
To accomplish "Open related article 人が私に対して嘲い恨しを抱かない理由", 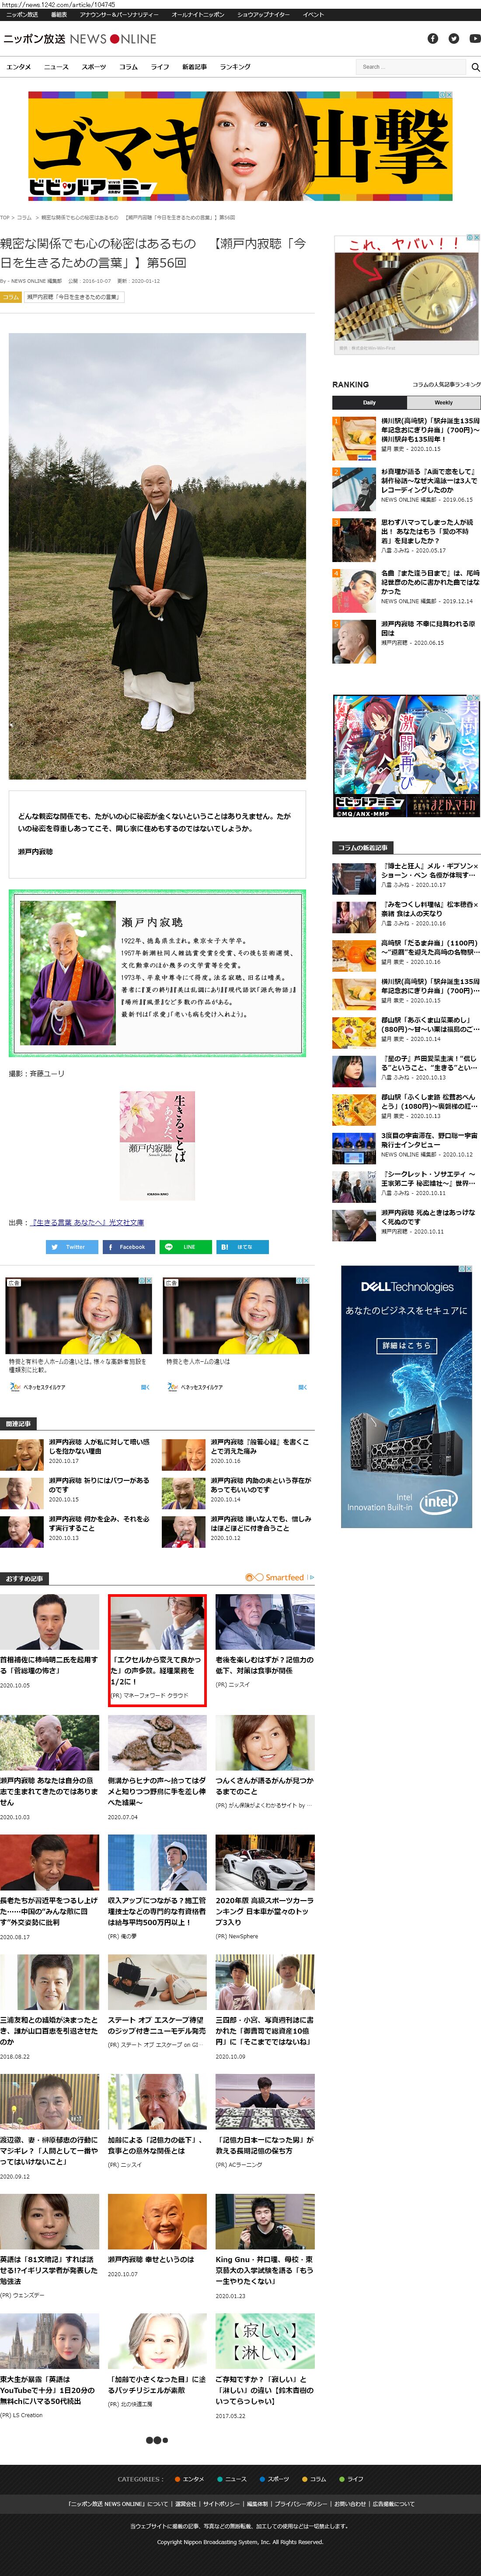I will [x=75, y=1454].
